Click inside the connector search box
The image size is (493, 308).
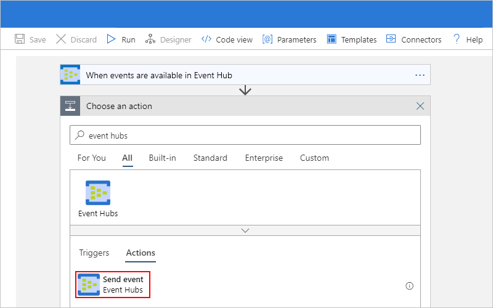click(x=245, y=135)
